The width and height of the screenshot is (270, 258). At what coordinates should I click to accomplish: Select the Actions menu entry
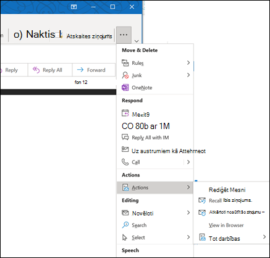tap(155, 188)
